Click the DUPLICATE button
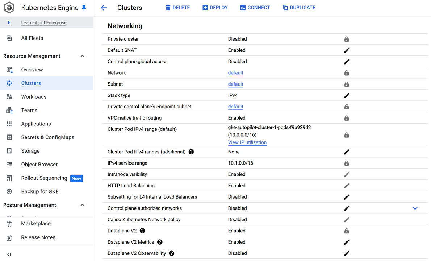The image size is (431, 261). pos(299,8)
